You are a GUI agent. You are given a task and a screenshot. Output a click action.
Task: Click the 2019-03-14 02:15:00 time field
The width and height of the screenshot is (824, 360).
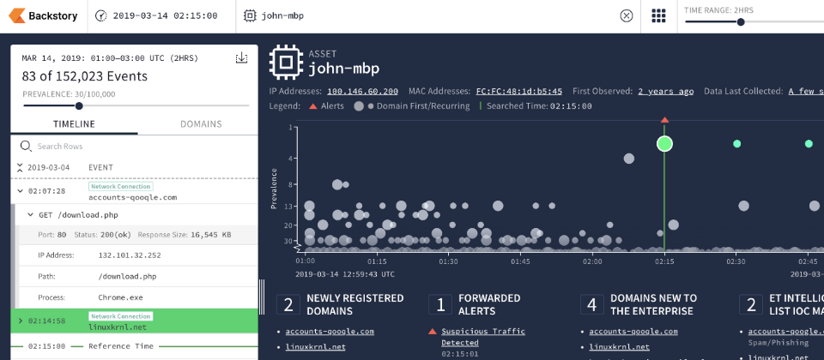[165, 15]
